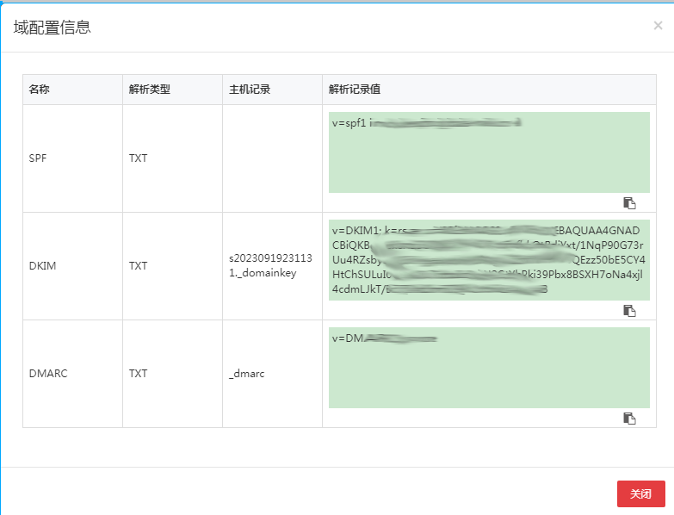Image resolution: width=674 pixels, height=515 pixels.
Task: Click the 解析类型 column header
Action: point(150,90)
